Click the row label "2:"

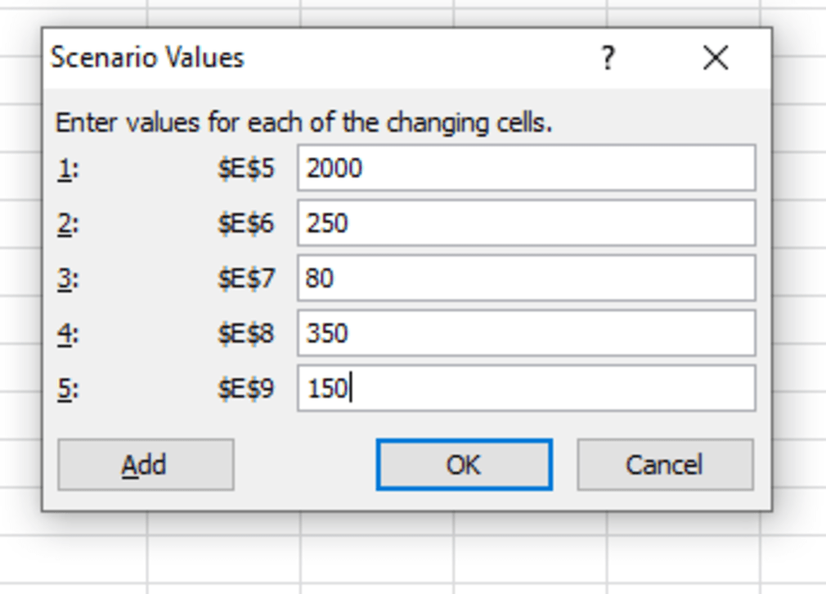click(x=68, y=224)
